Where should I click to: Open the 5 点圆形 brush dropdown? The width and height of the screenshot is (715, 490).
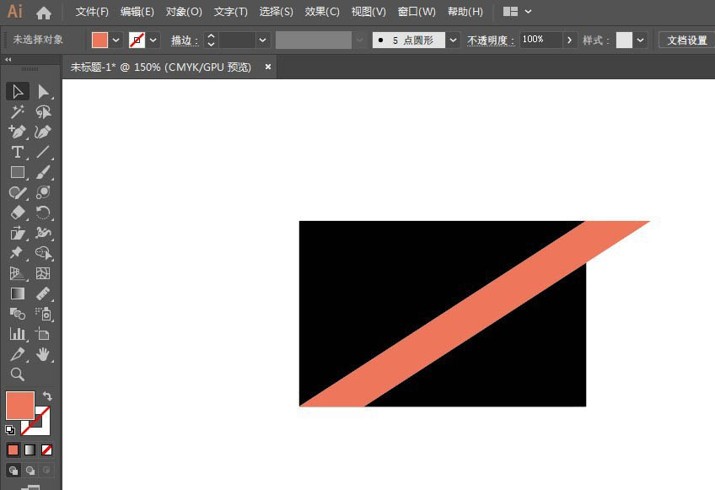pyautogui.click(x=453, y=40)
